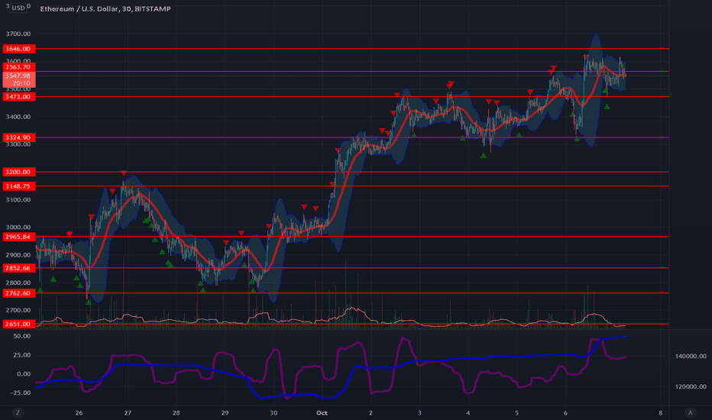Click the -25.00 indicator scale label
This screenshot has height=420, width=712.
[x=20, y=393]
